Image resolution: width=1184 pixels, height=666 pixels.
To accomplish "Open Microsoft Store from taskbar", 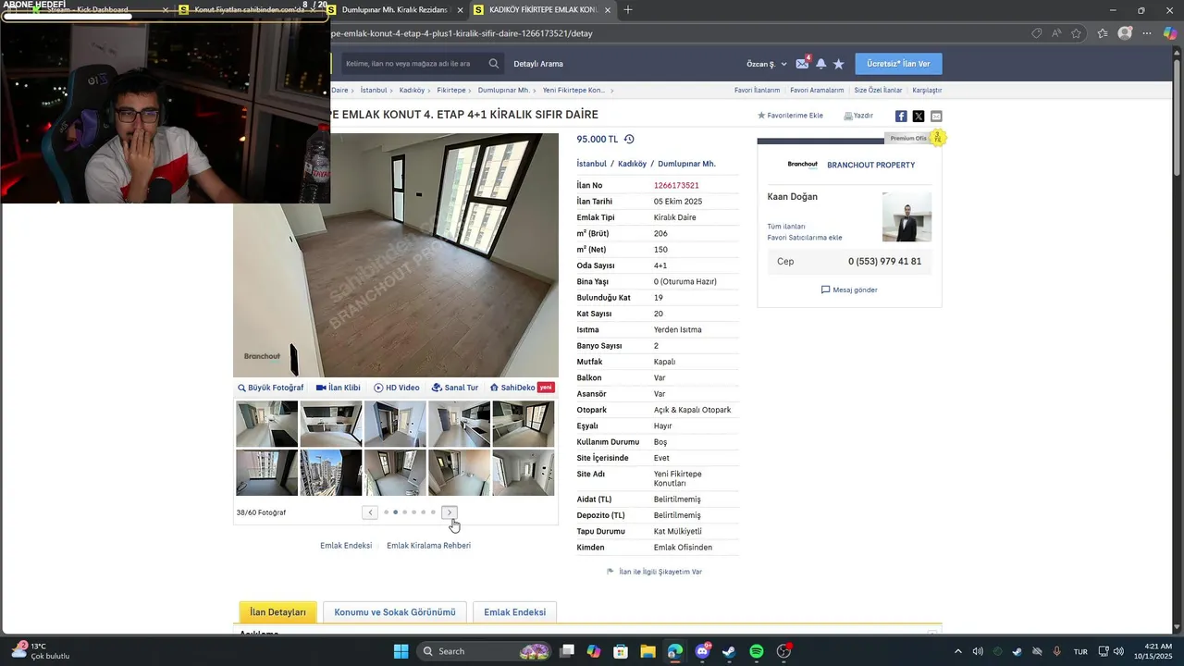I will tap(621, 651).
